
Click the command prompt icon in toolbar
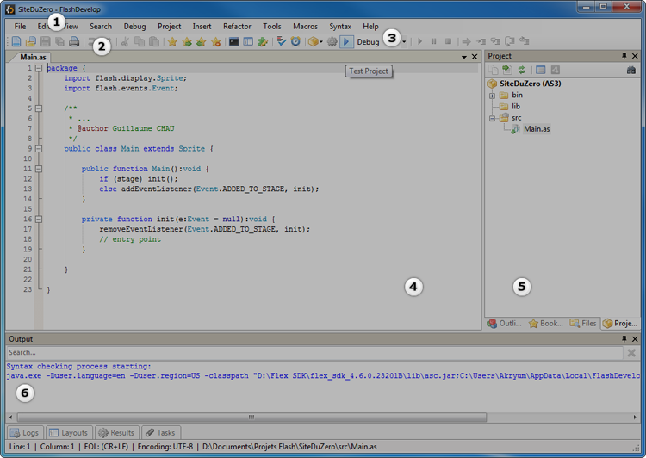(233, 41)
